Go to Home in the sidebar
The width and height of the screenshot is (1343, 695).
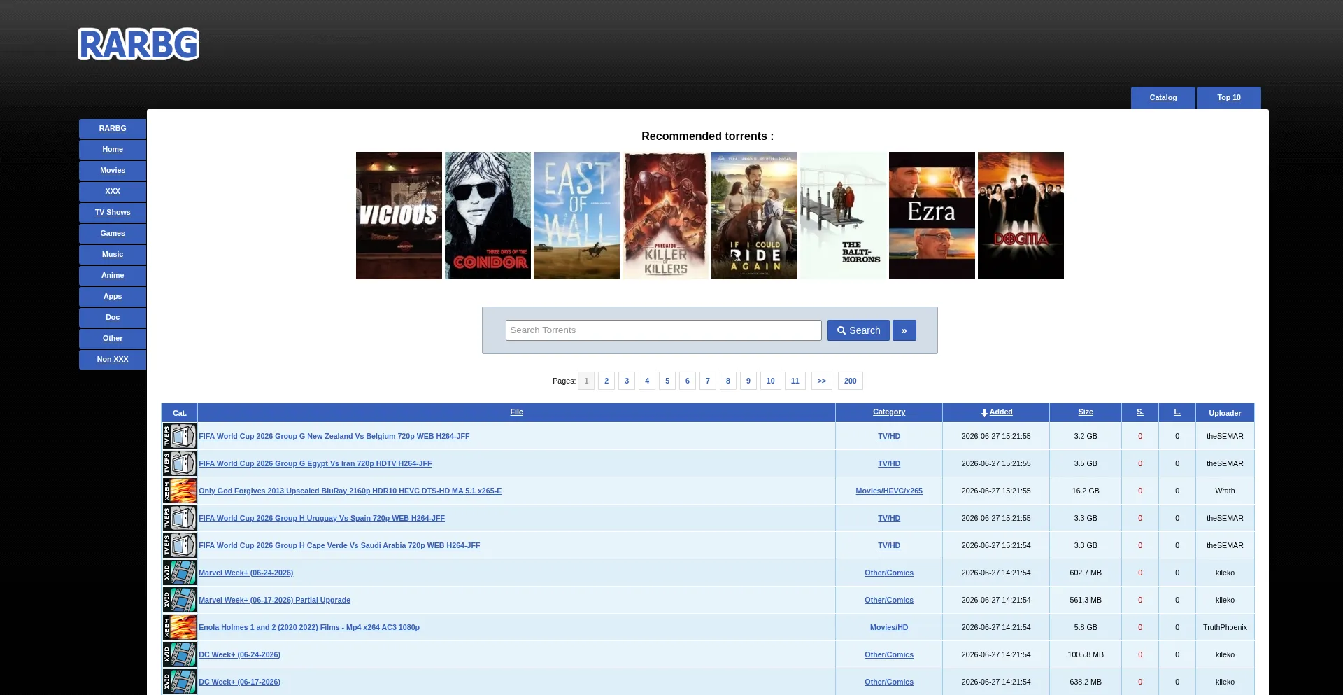tap(113, 150)
